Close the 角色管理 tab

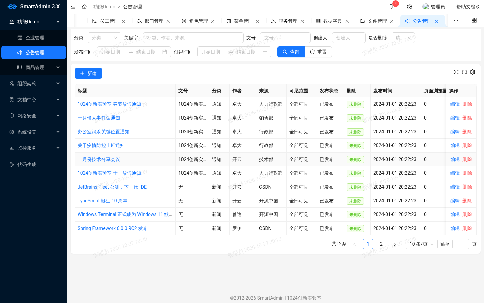[213, 21]
